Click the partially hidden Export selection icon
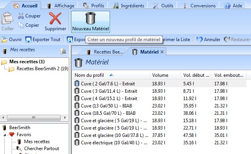The image size is (251, 154). (x=70, y=40)
